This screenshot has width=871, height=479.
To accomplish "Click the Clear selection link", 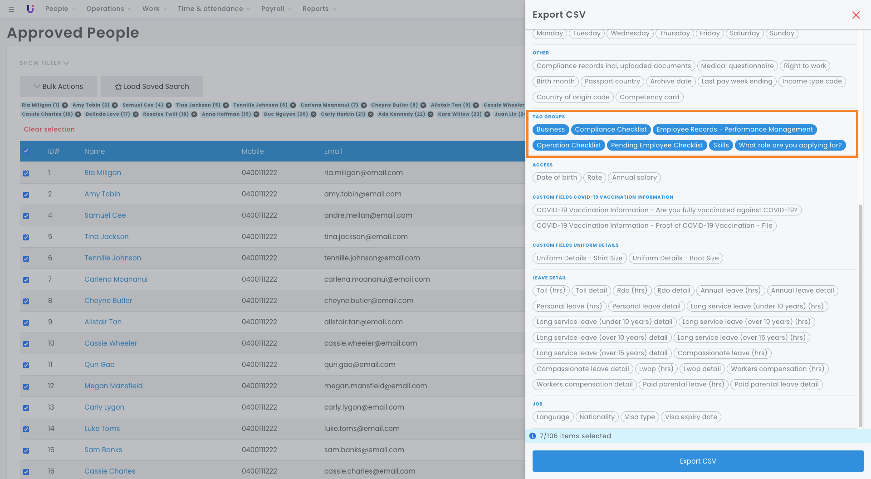I will point(49,129).
